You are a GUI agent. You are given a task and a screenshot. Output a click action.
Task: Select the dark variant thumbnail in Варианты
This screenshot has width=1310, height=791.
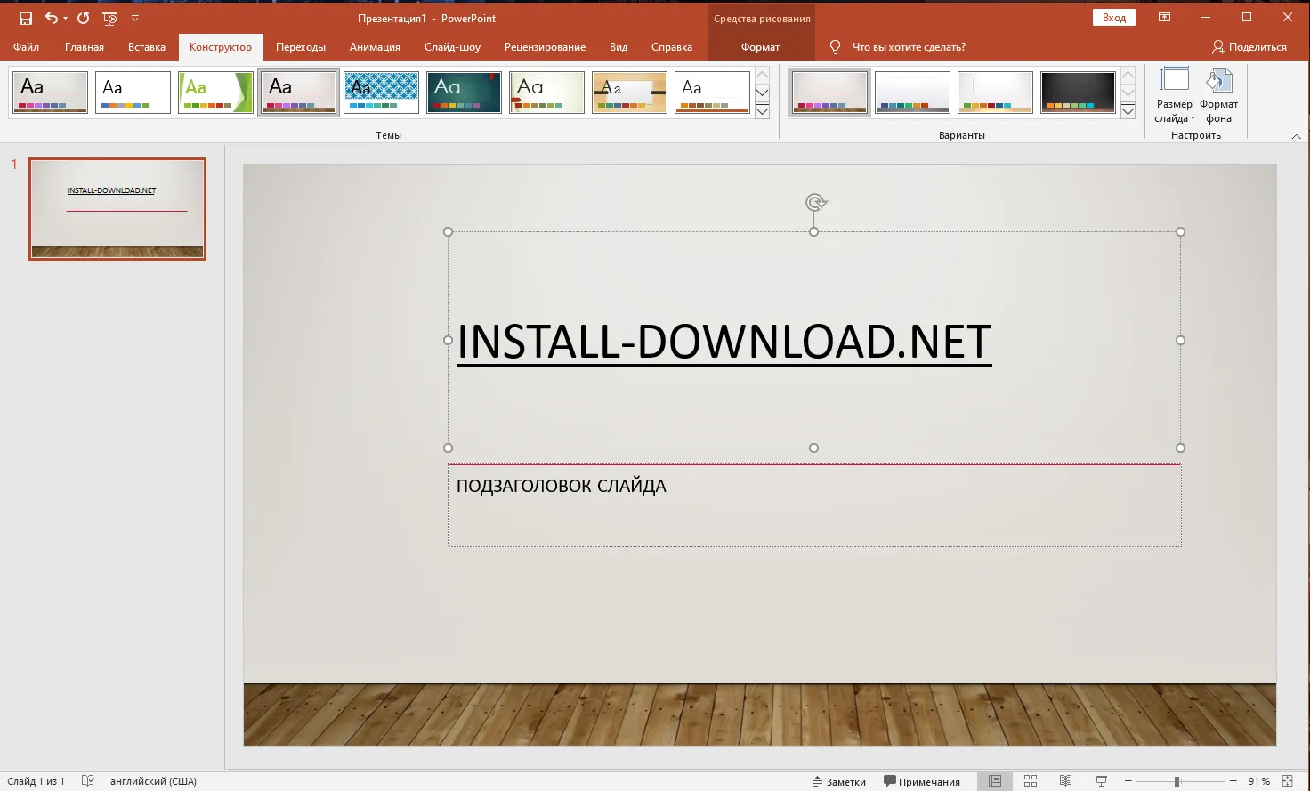pos(1078,93)
